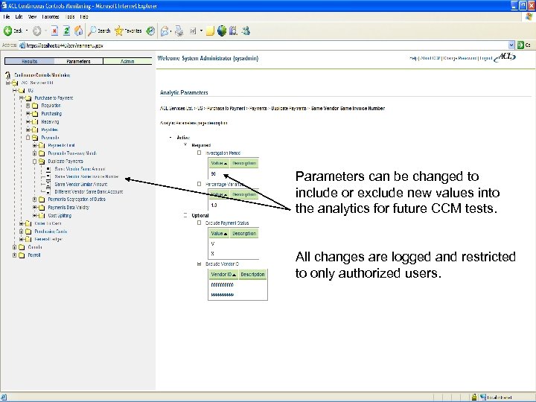Open the Tools menu

click(70, 16)
